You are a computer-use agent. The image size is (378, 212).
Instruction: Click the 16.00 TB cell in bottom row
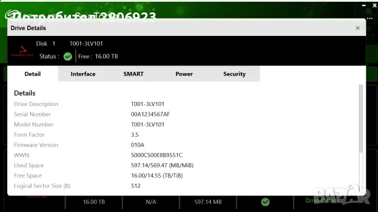pos(94,202)
